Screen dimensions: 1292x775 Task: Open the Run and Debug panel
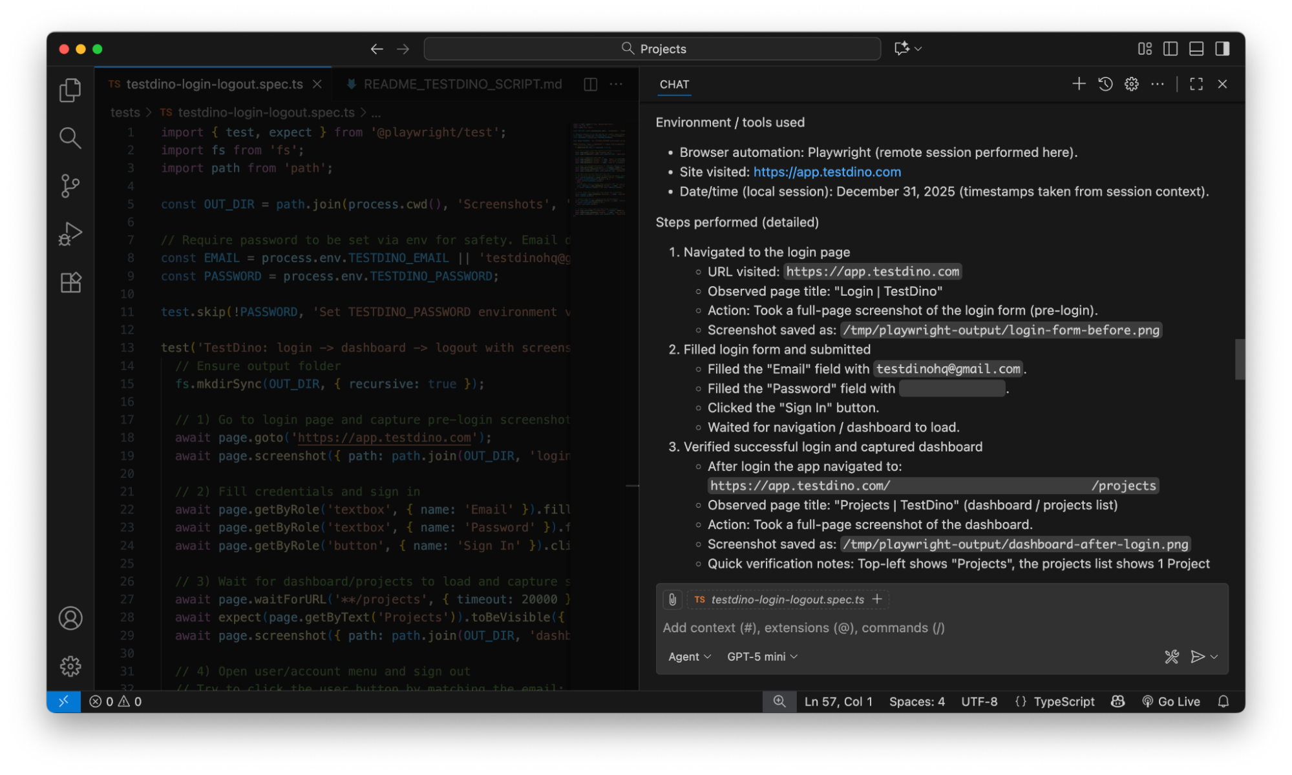click(70, 233)
